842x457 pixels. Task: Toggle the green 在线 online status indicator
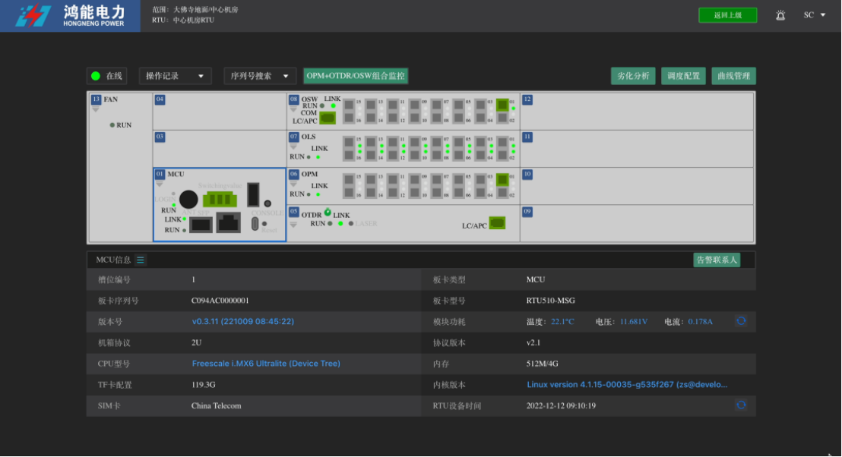(x=96, y=76)
